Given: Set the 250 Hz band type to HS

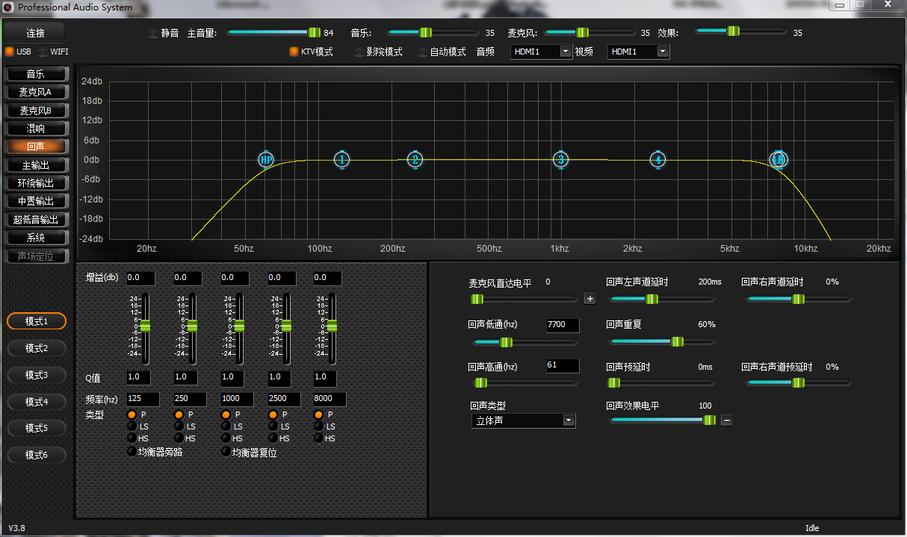Looking at the screenshot, I should pyautogui.click(x=179, y=438).
